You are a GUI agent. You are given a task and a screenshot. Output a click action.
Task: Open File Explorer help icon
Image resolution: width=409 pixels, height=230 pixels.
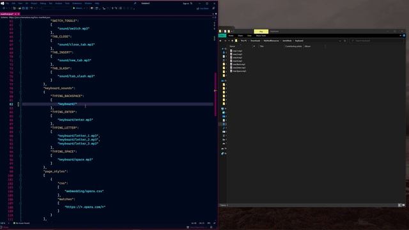click(404, 36)
